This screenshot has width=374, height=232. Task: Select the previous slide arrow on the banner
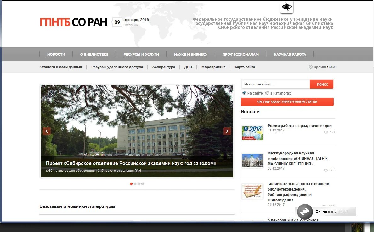pos(47,131)
